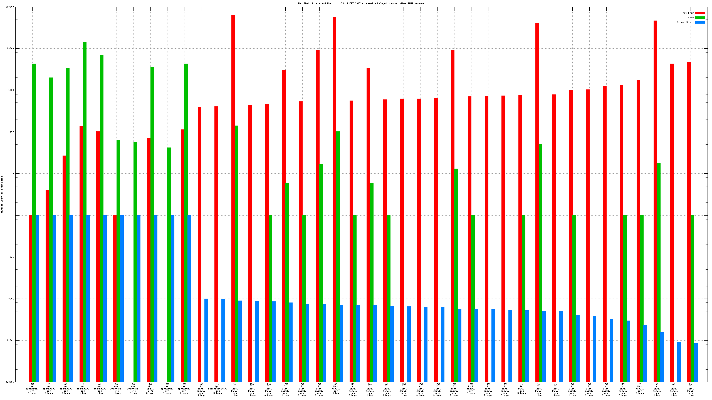The height and width of the screenshot is (400, 712).
Task: Click the 100000 y-axis tick label
Action: 10,7
